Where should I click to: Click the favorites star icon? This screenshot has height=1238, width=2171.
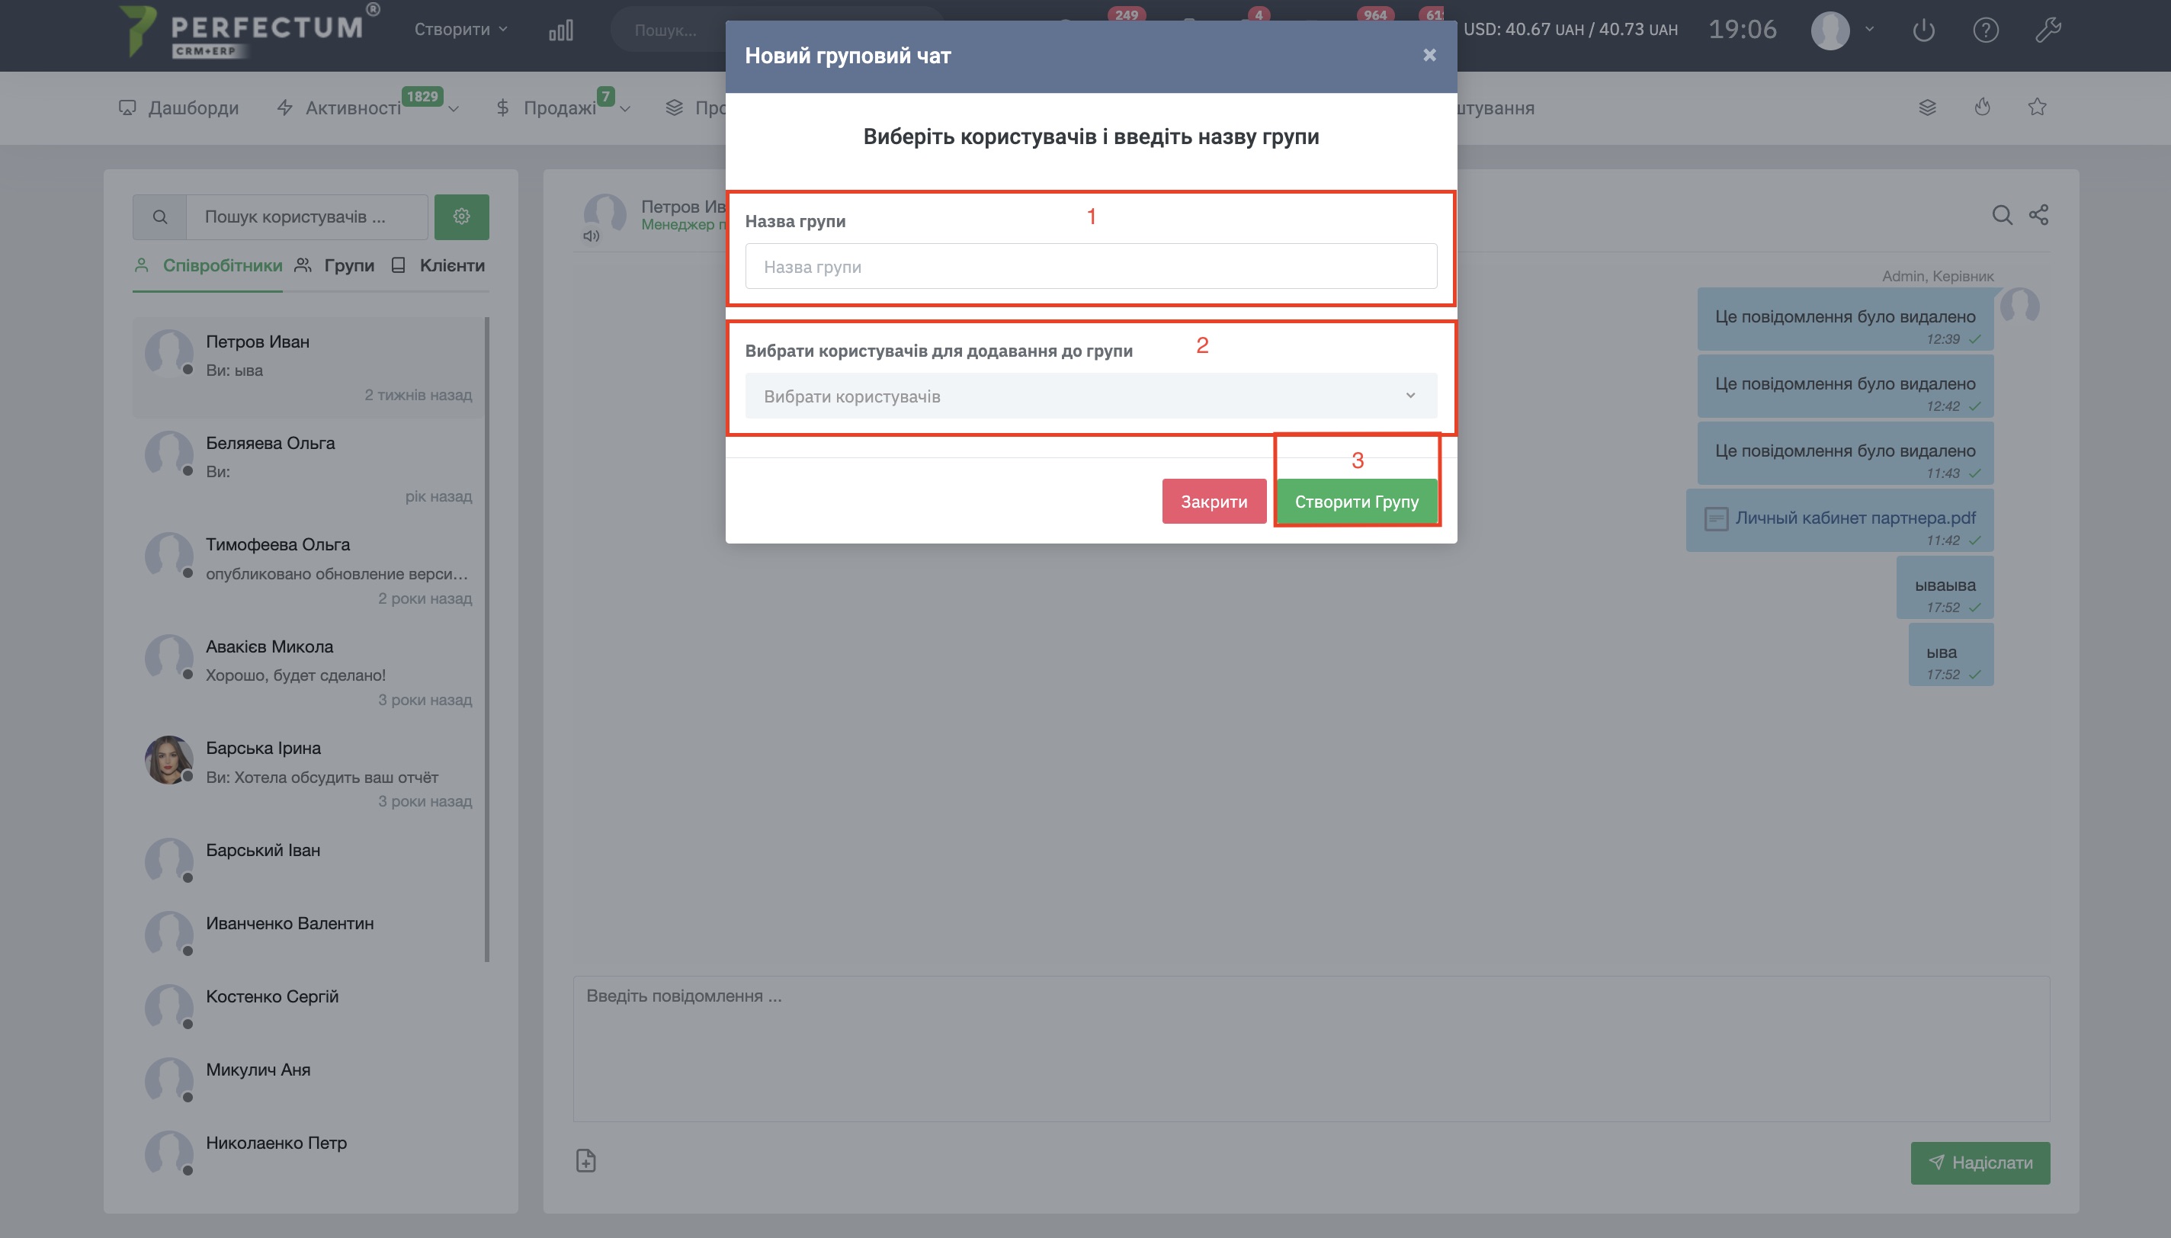pyautogui.click(x=2037, y=107)
